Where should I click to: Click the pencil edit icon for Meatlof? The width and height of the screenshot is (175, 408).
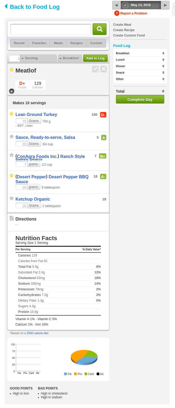coord(95,69)
